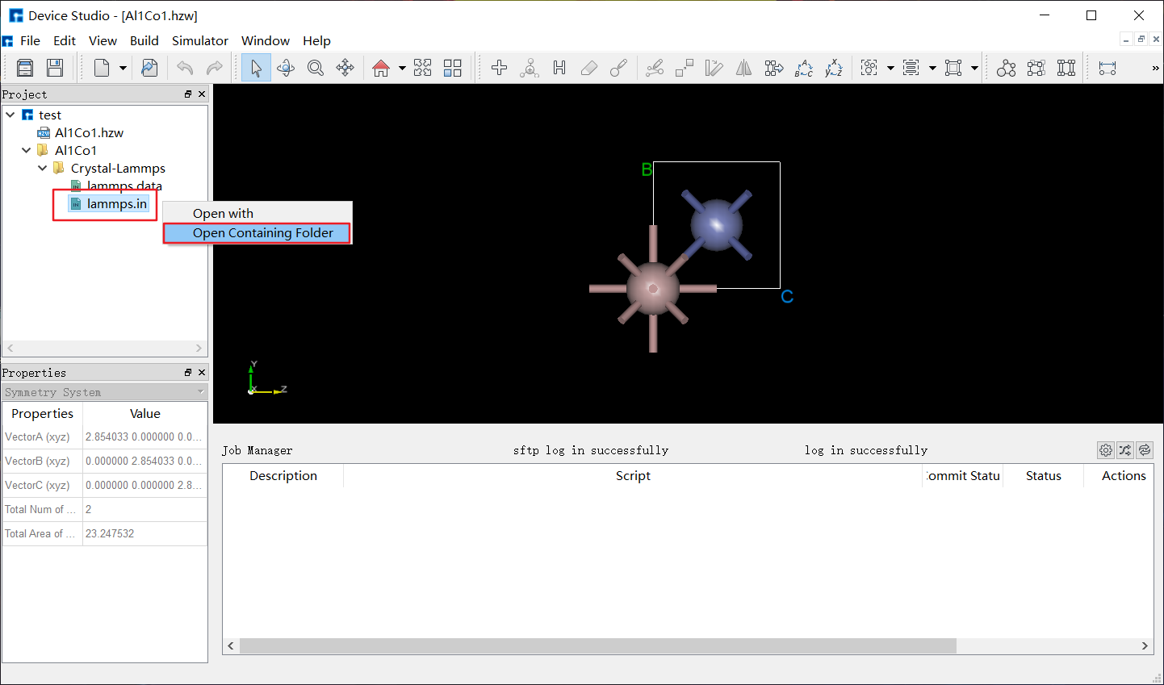Click the plus add atom tool
This screenshot has width=1164, height=685.
[499, 68]
